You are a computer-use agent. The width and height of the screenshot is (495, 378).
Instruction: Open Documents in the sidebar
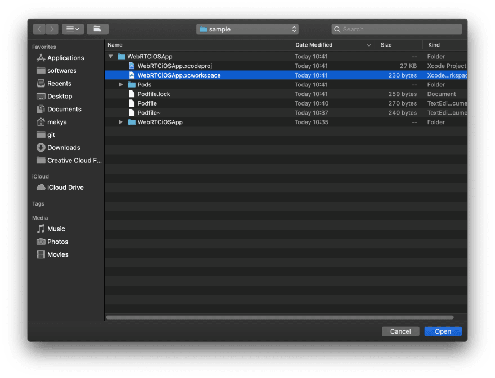coord(64,109)
